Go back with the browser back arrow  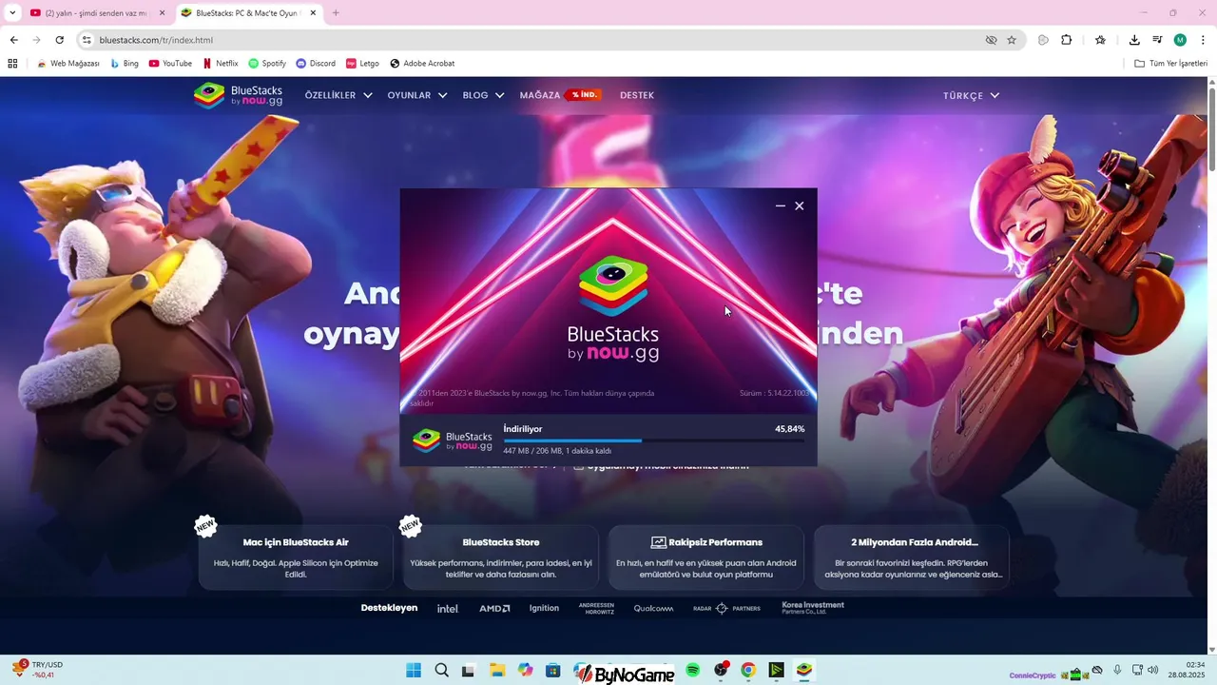13,40
